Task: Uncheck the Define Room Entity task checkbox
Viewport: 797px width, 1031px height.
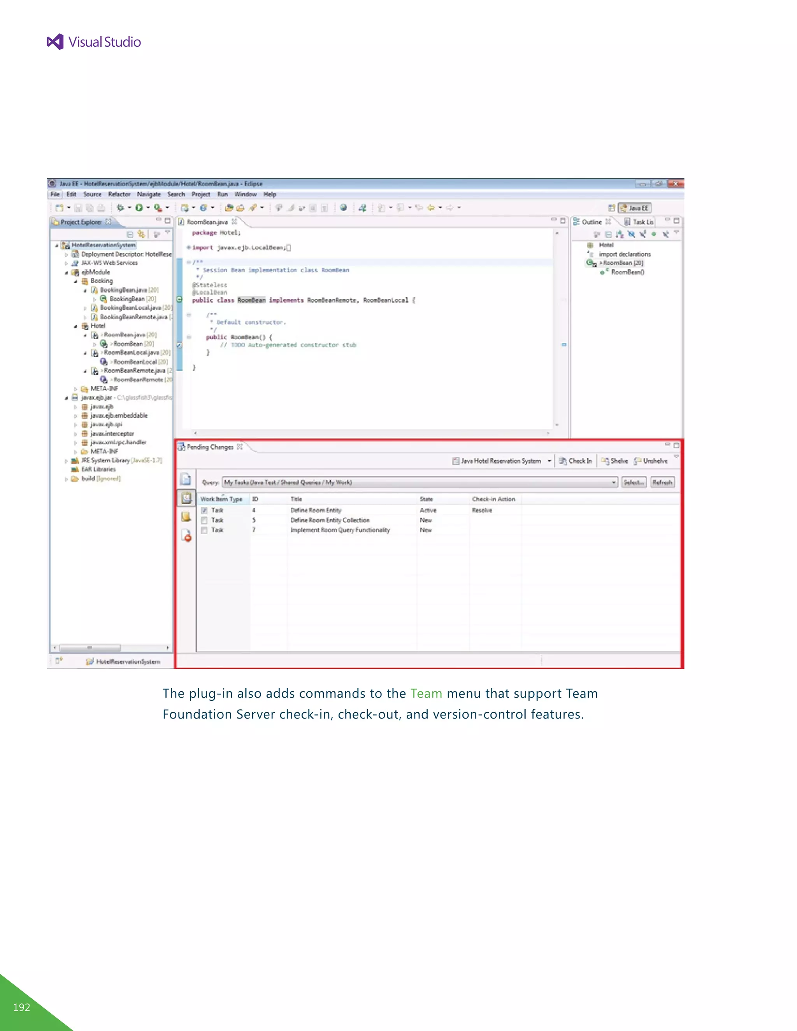Action: point(204,510)
